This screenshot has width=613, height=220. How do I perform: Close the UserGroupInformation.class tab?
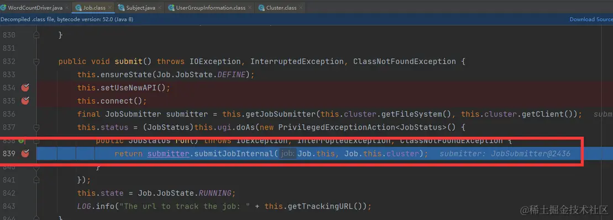point(250,8)
